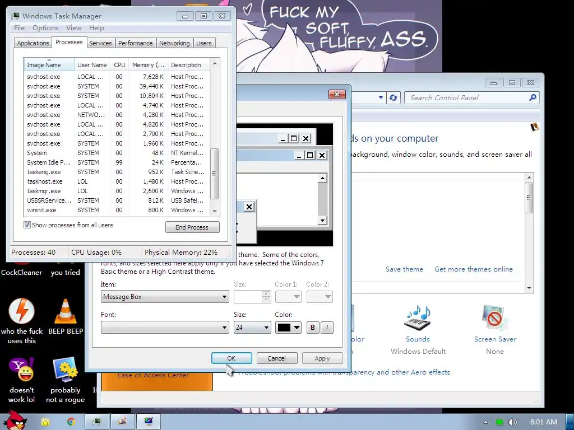The height and width of the screenshot is (430, 574).
Task: Click the themes list scrollbar thumb
Action: pos(529,198)
